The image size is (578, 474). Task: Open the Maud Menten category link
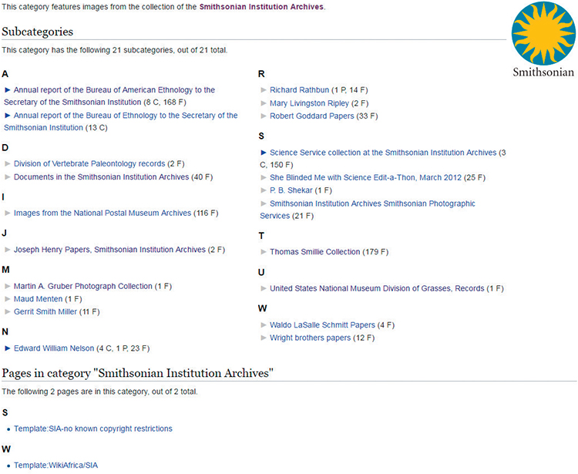pyautogui.click(x=39, y=299)
